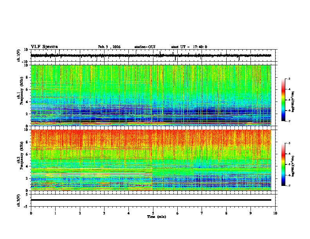Click the "ch.1(V)" waveform axis label
Image resolution: width=310 pixels, height=239 pixels.
tap(19, 55)
